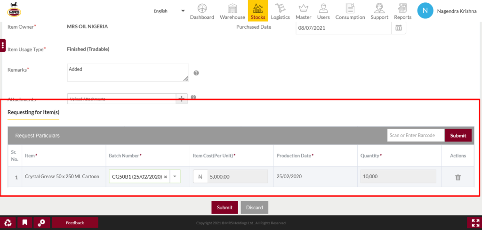Go to the Stocks section

[x=258, y=11]
